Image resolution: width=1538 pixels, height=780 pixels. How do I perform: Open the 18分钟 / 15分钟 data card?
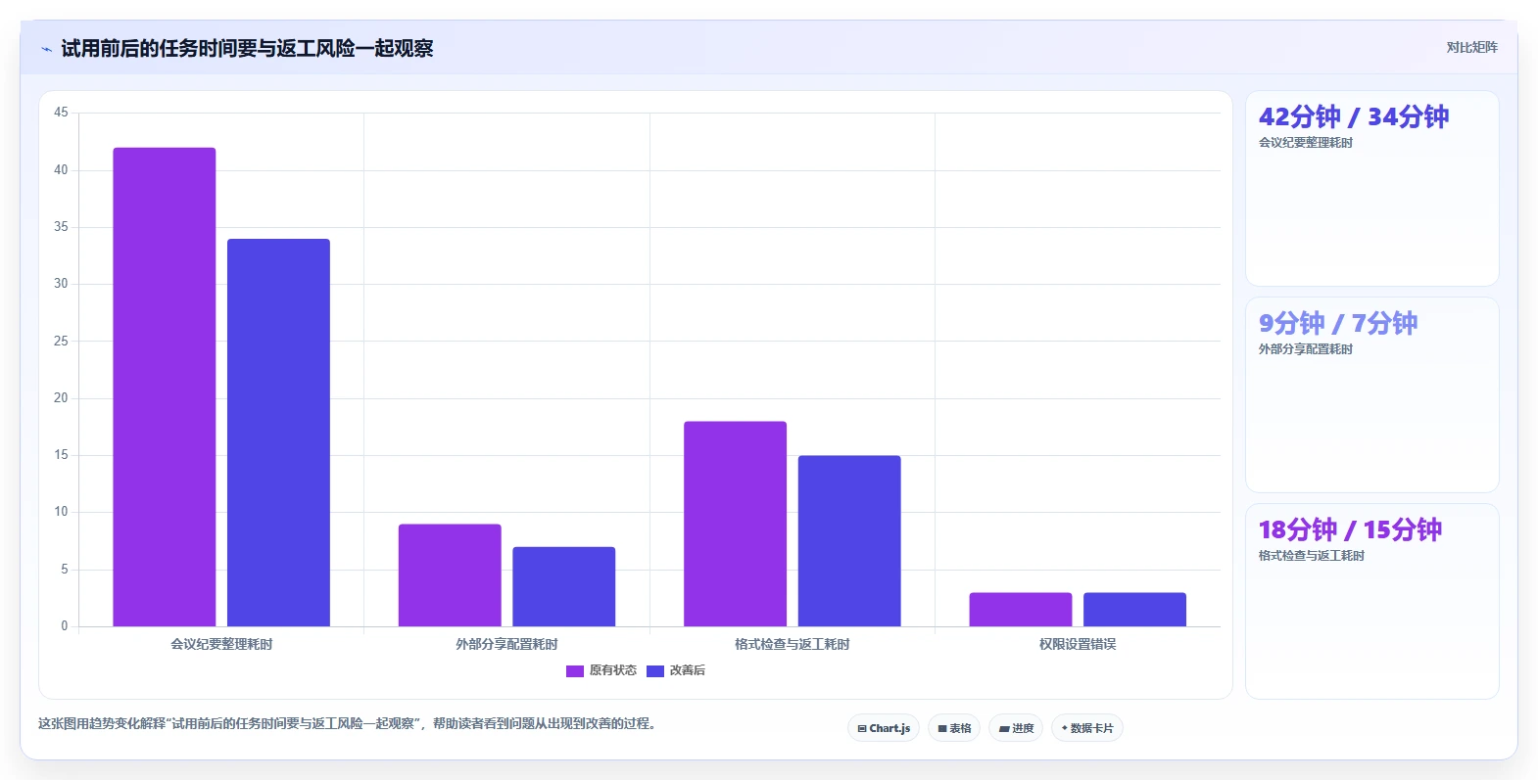(1371, 602)
